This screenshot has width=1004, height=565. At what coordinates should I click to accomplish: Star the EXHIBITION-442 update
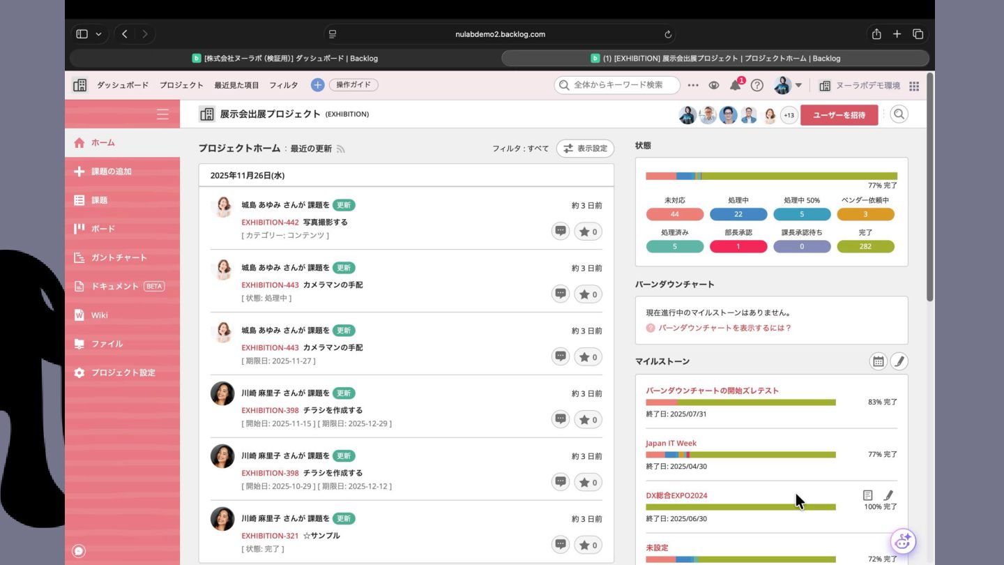click(588, 232)
